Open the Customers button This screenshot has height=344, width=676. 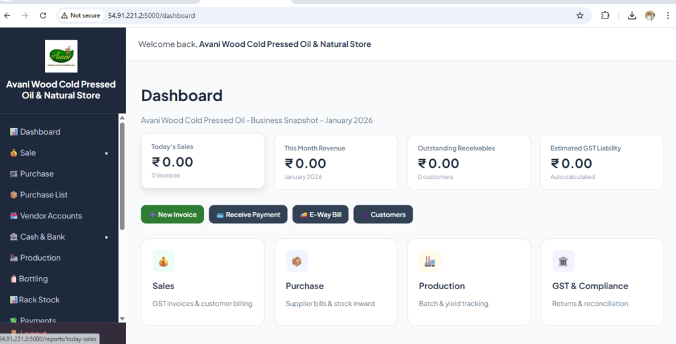[x=384, y=214]
